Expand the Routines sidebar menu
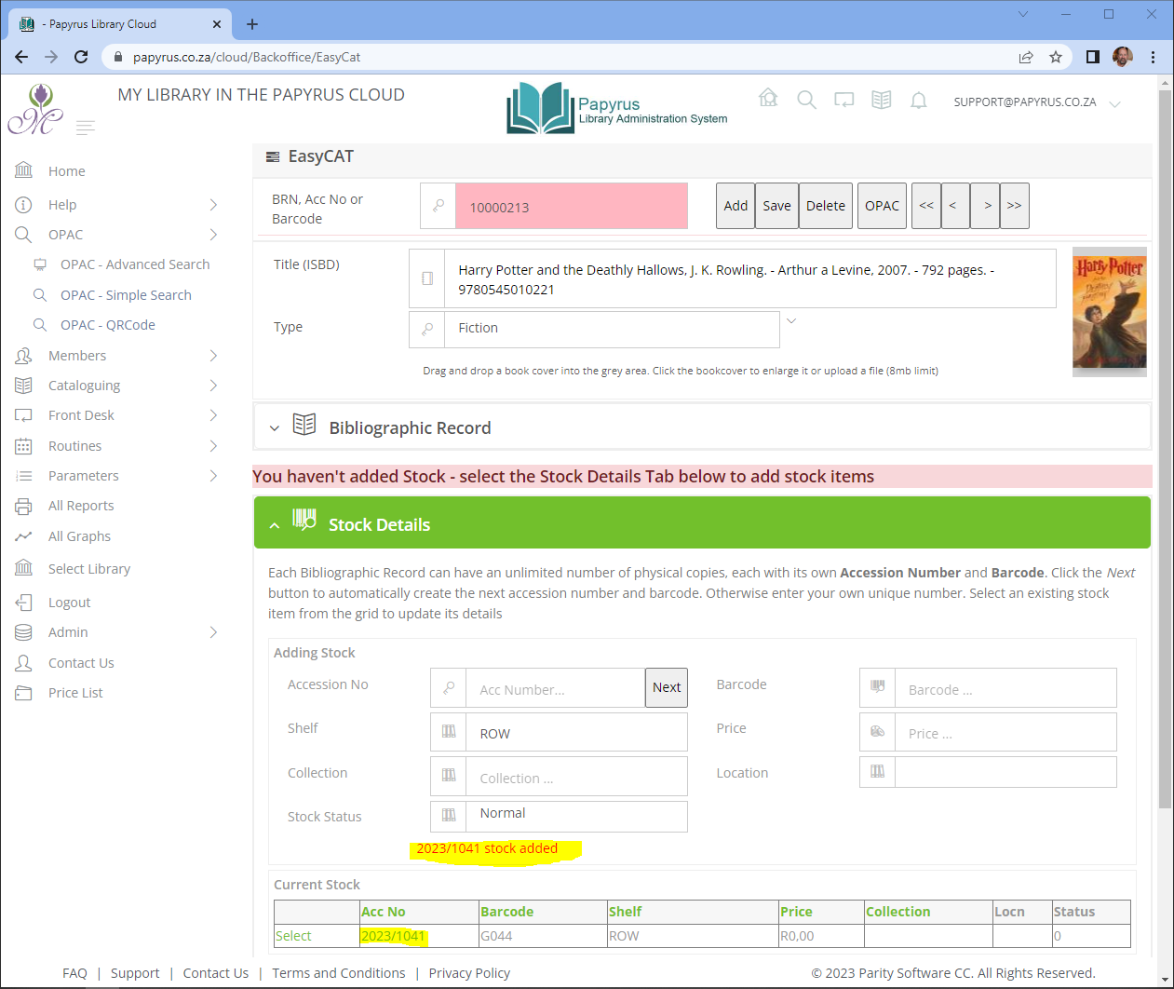The image size is (1174, 989). click(x=213, y=446)
